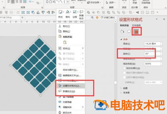Click the play-in-box media icon in toolbar
The width and height of the screenshot is (167, 114).
(x=28, y=12)
